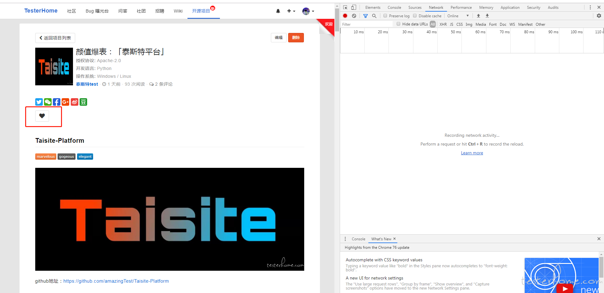Screen dimensions: 604x293
Task: Open the user avatar menu
Action: click(308, 11)
